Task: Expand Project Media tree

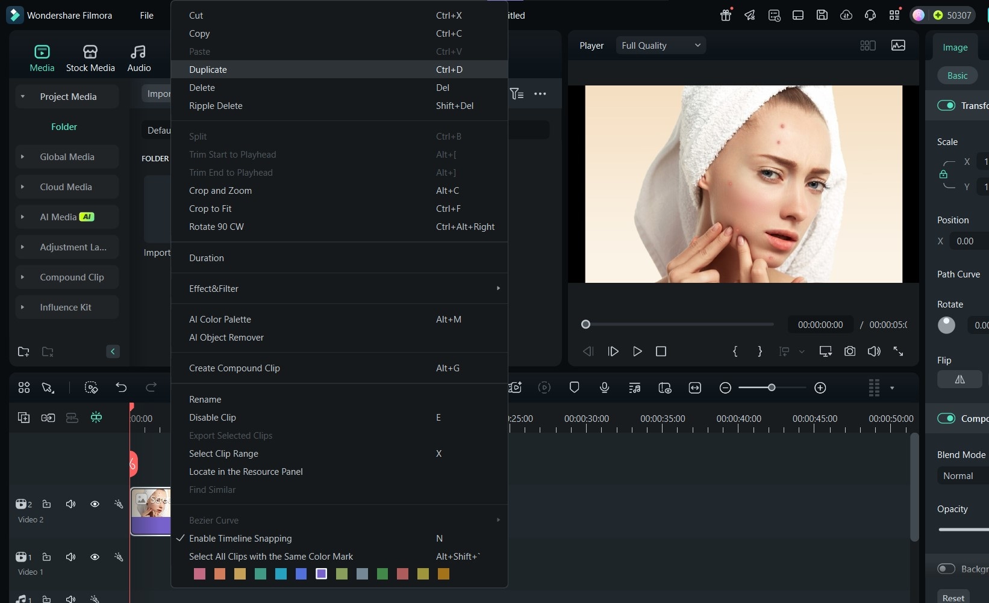Action: pos(23,96)
